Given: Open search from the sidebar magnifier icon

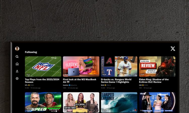Looking at the screenshot, I should (17, 56).
